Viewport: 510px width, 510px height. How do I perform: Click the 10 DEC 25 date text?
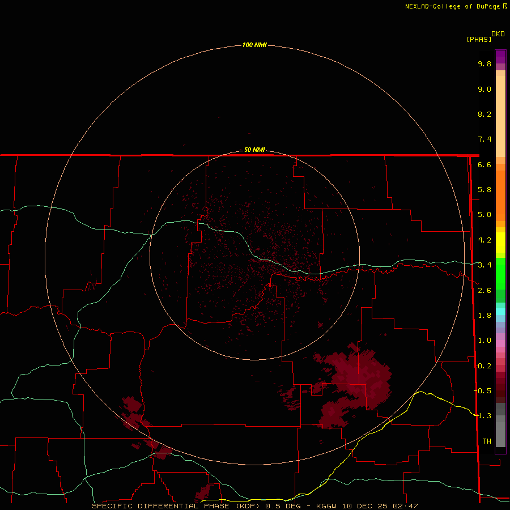coord(365,506)
